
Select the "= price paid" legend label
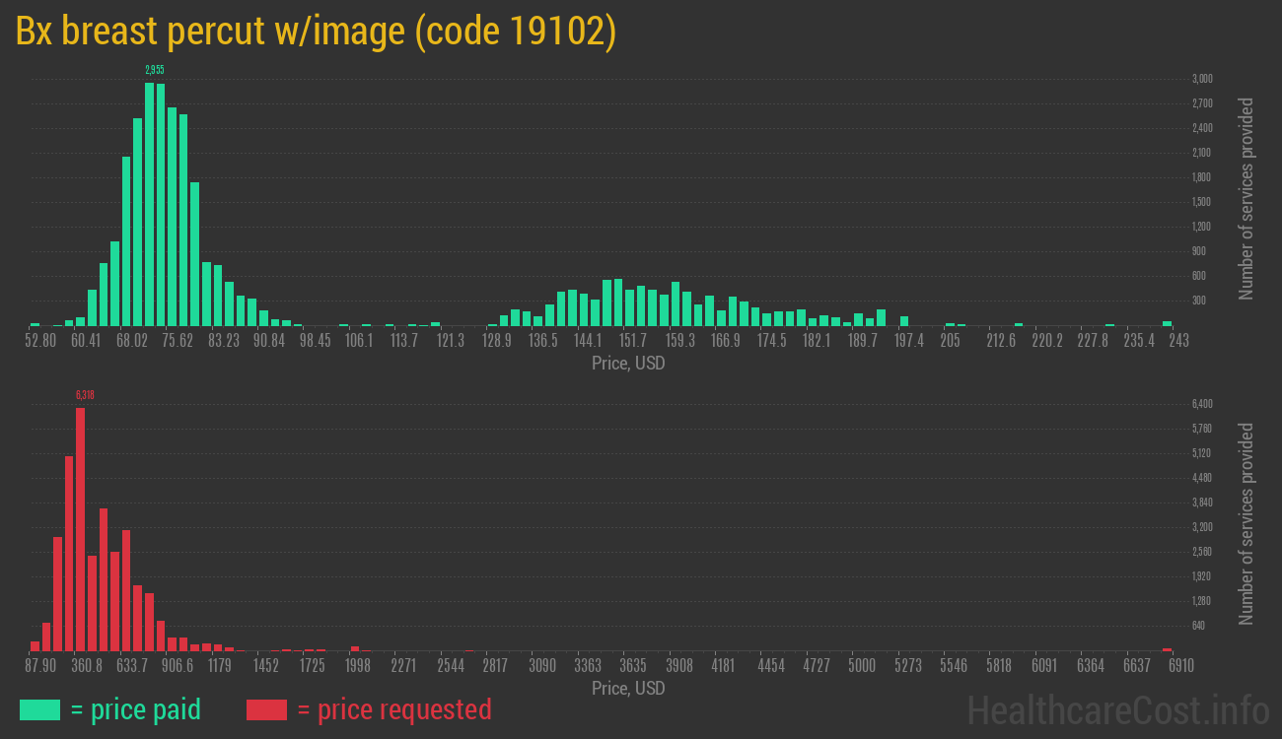click(136, 709)
